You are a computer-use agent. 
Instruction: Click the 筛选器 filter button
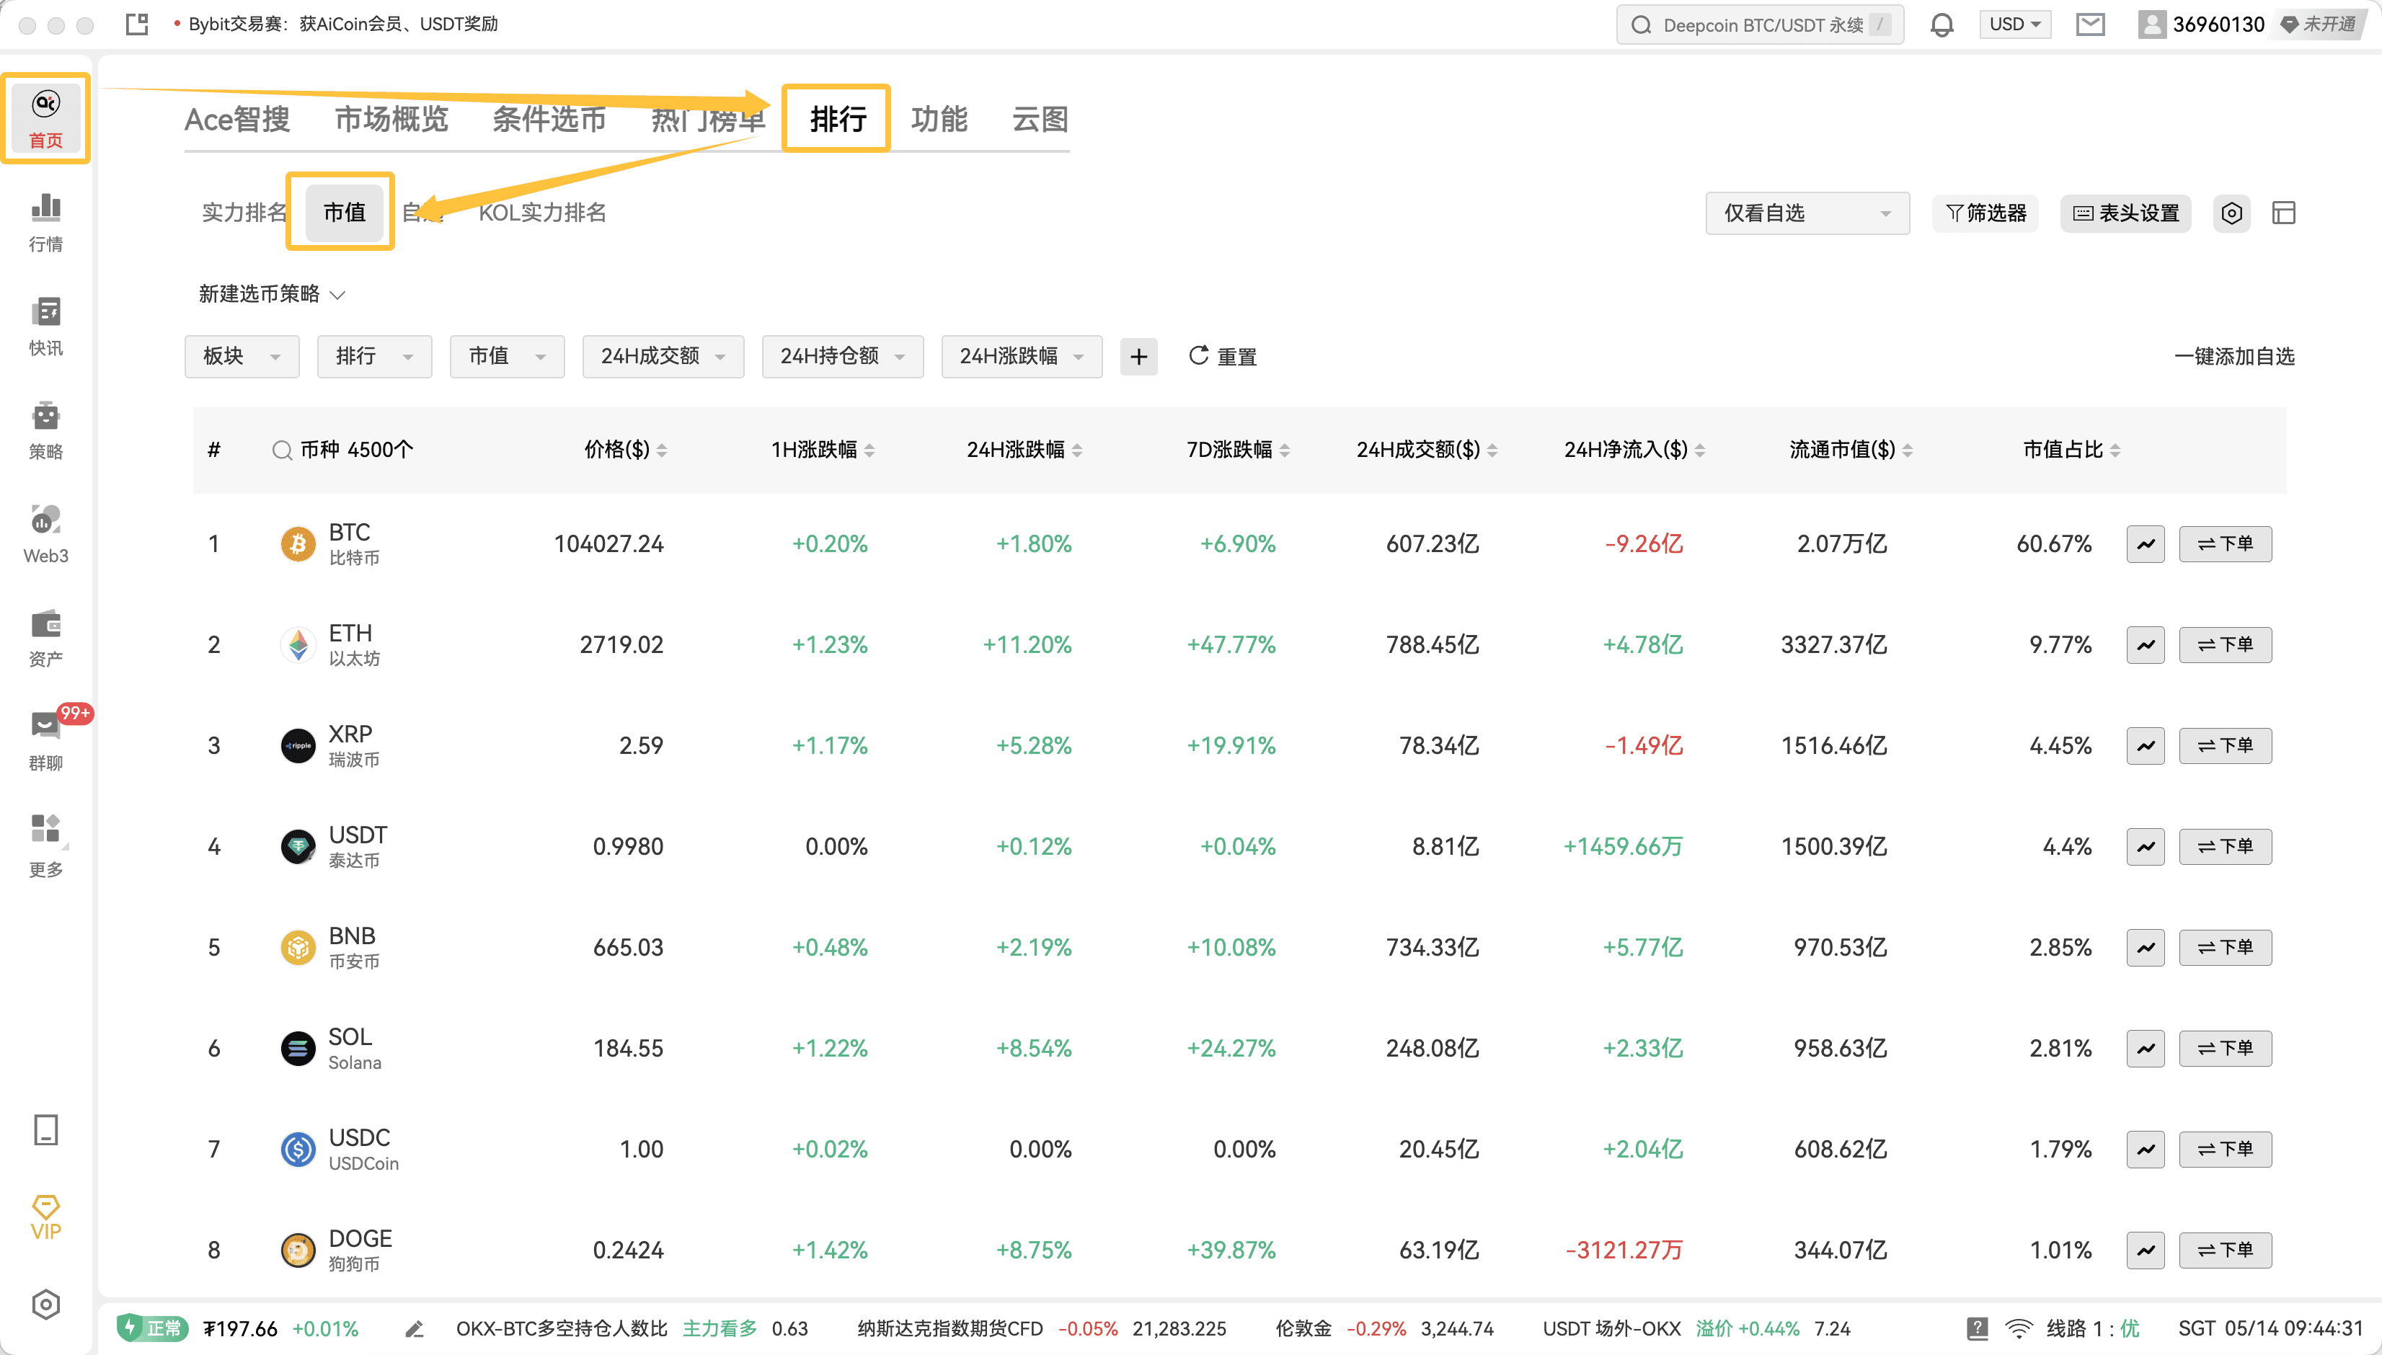[1985, 213]
